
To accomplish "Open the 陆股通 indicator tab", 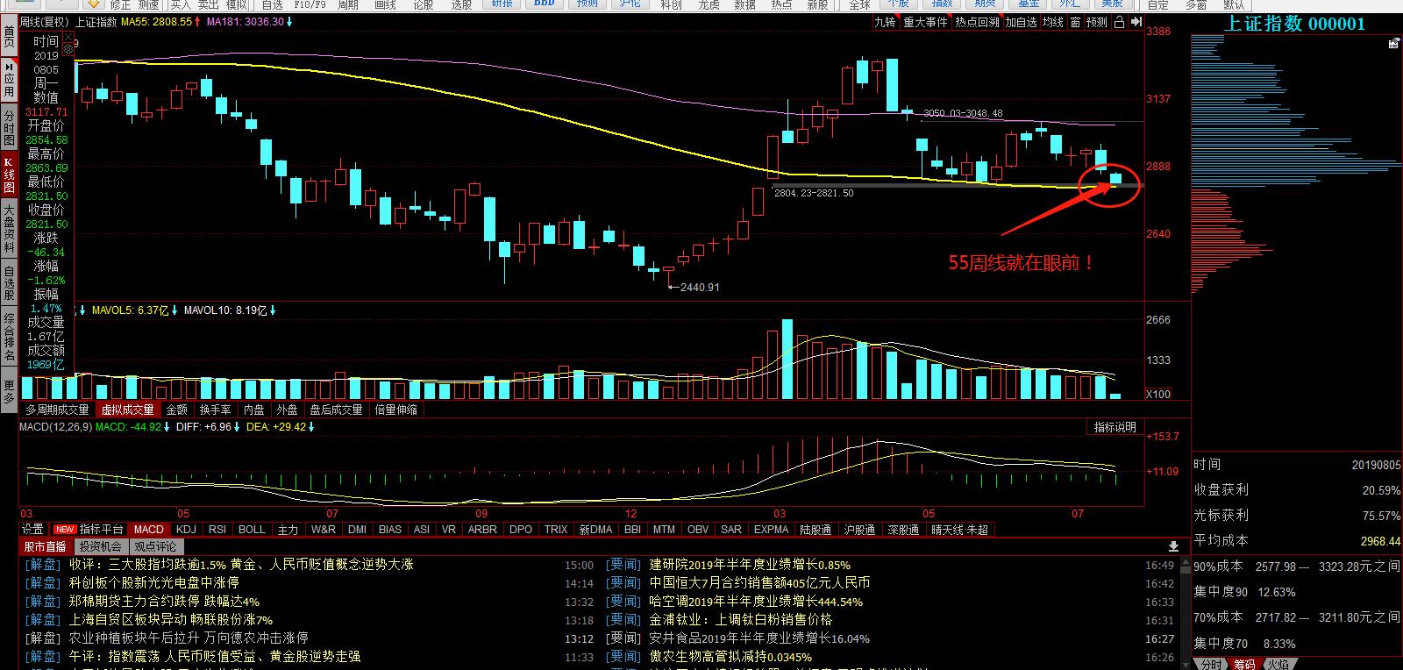I will pyautogui.click(x=815, y=529).
